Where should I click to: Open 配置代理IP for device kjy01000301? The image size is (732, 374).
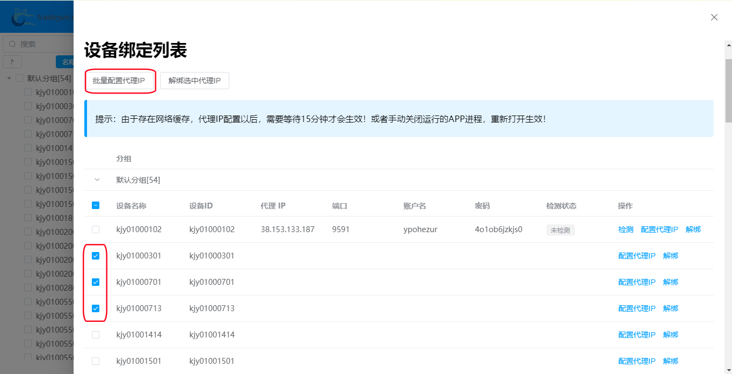(637, 256)
